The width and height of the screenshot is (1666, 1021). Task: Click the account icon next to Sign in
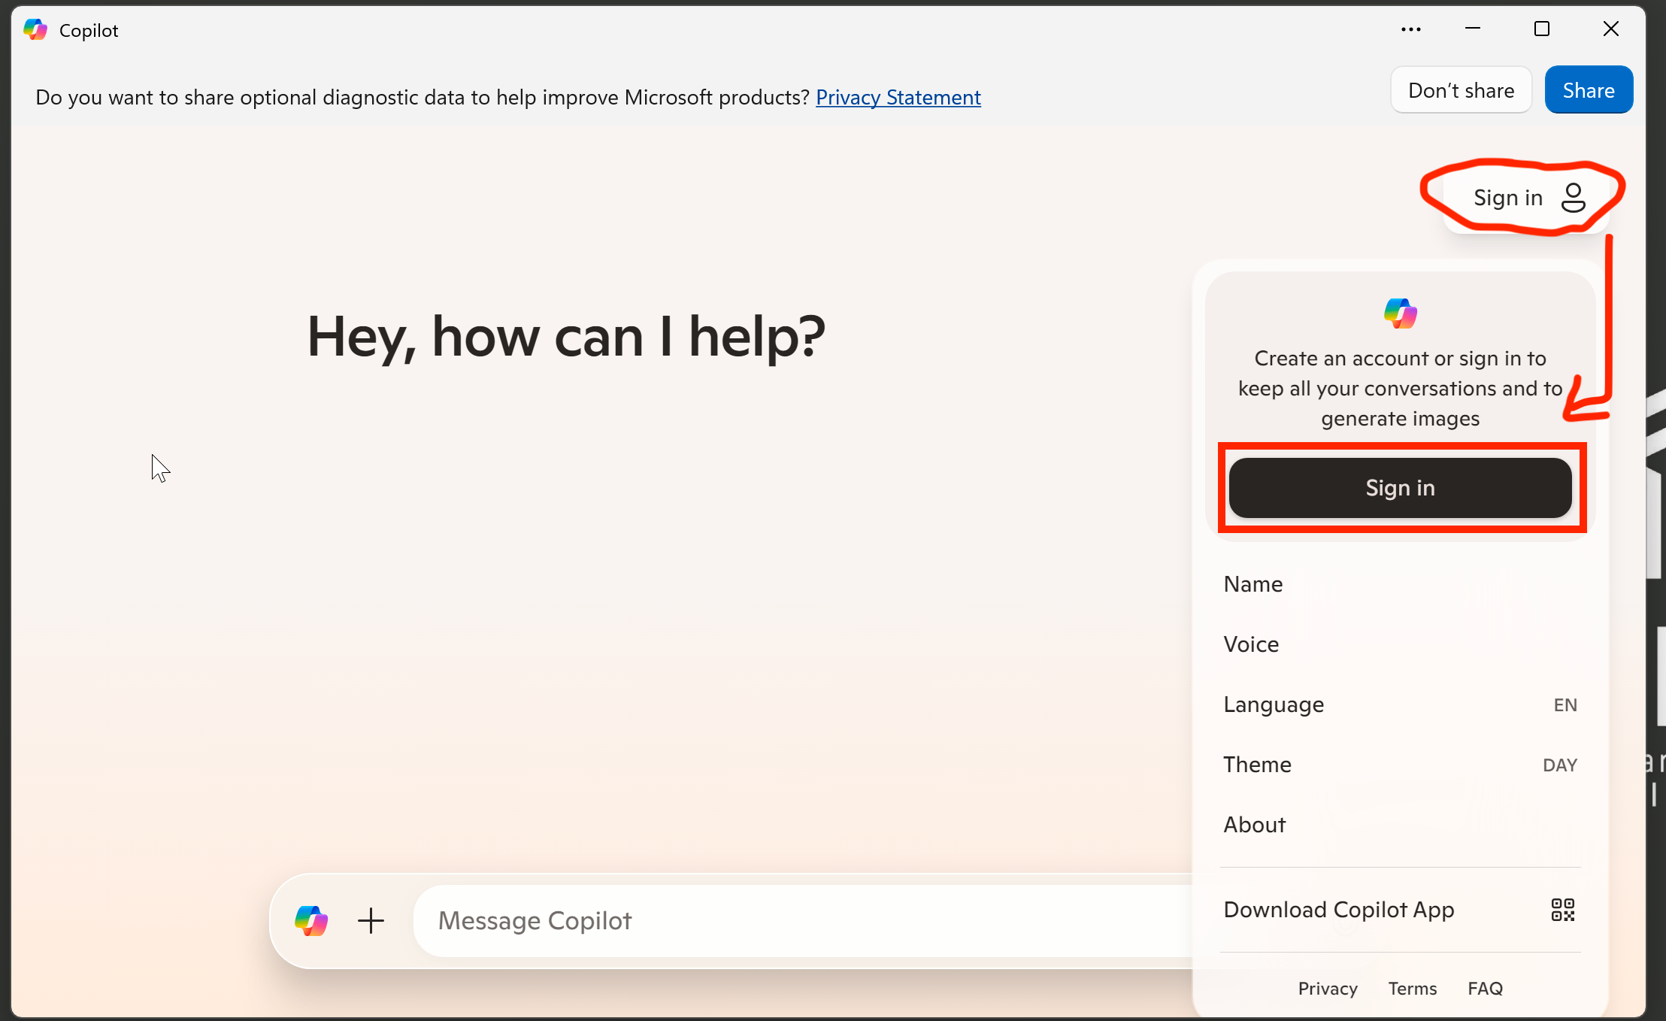pos(1574,197)
